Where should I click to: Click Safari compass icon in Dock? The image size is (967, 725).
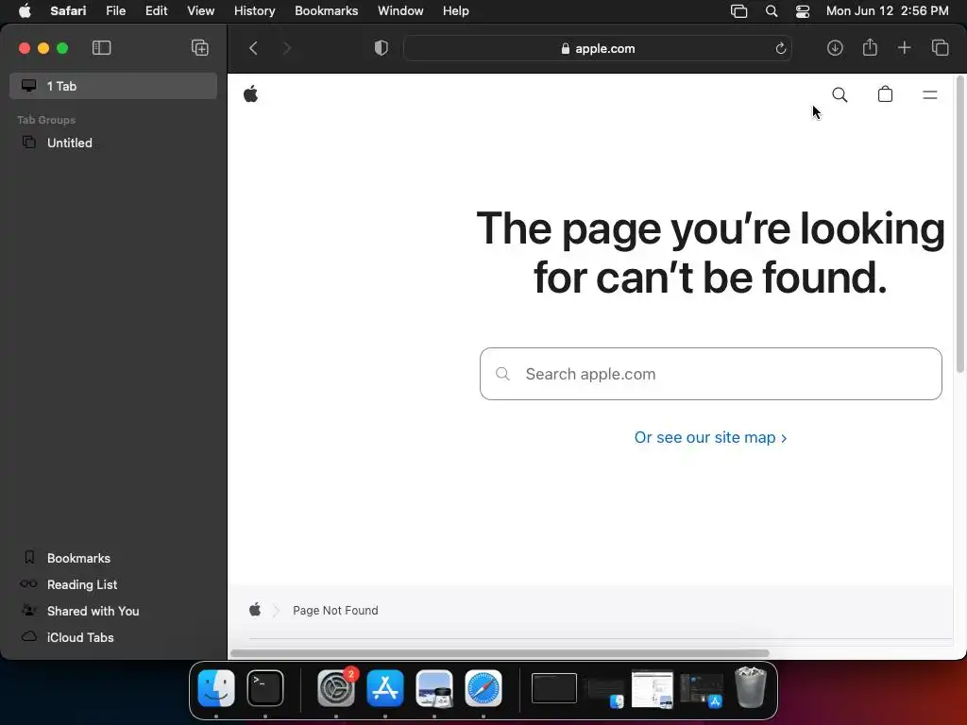(x=483, y=688)
